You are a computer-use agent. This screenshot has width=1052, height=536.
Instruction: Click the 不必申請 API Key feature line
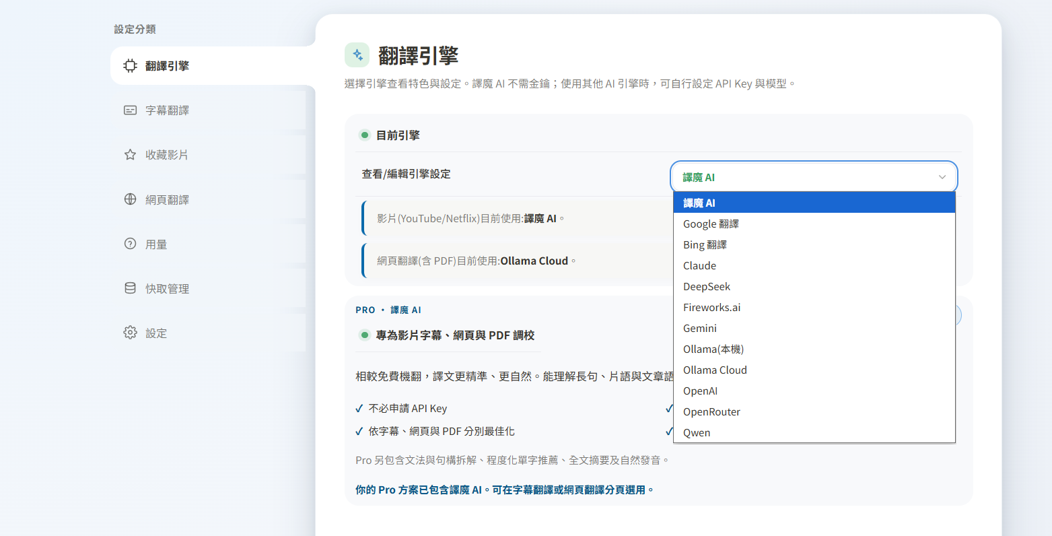tap(407, 408)
